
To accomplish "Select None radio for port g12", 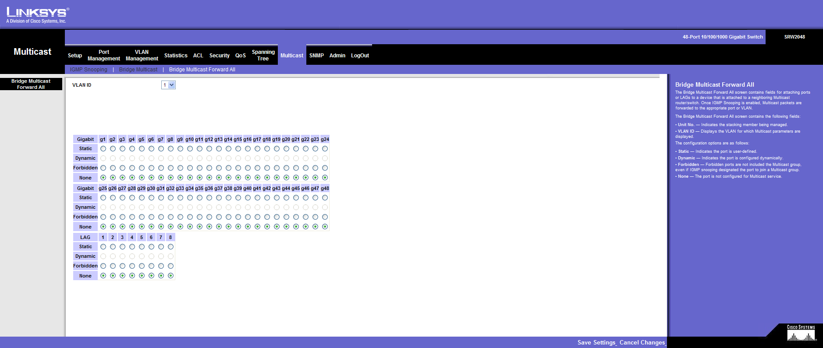I will [209, 178].
